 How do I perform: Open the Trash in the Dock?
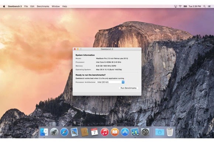click(x=170, y=132)
